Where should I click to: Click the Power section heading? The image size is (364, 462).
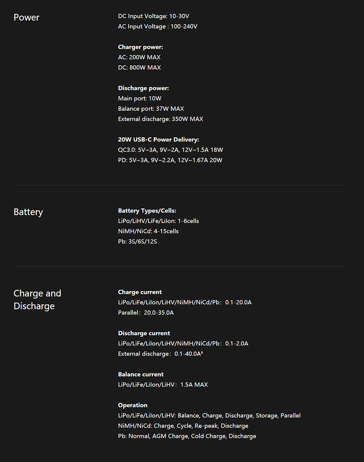[x=26, y=17]
